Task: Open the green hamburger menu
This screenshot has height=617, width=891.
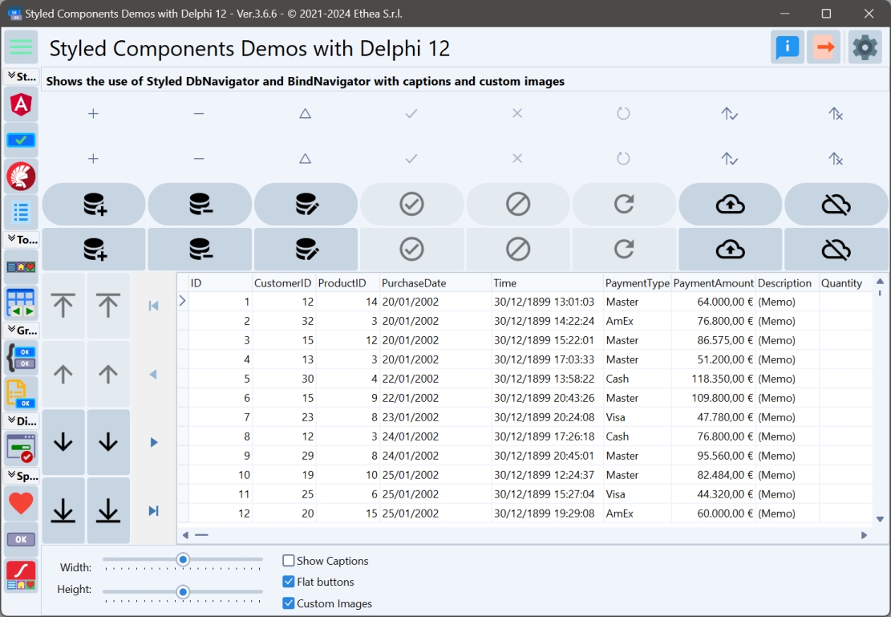Action: pyautogui.click(x=21, y=47)
